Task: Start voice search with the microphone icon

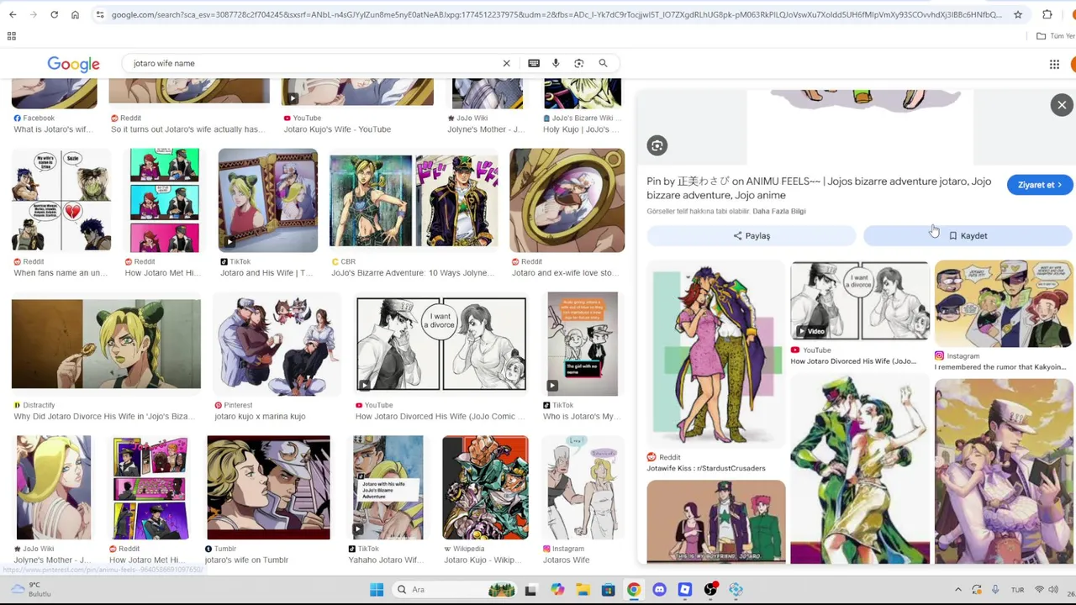Action: point(556,63)
